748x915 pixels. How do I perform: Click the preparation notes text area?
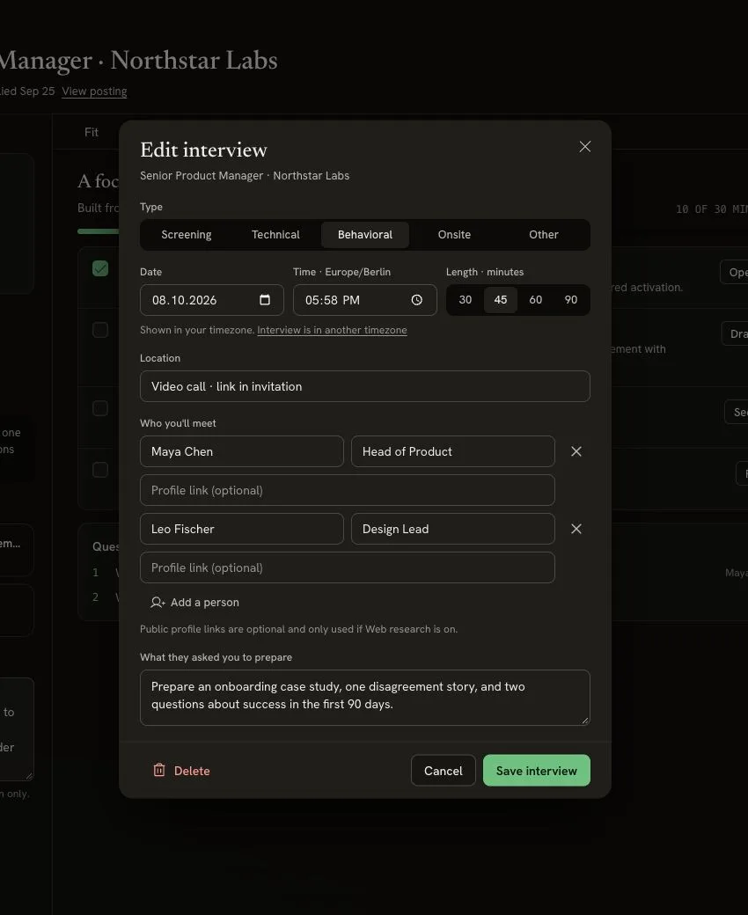pos(364,698)
